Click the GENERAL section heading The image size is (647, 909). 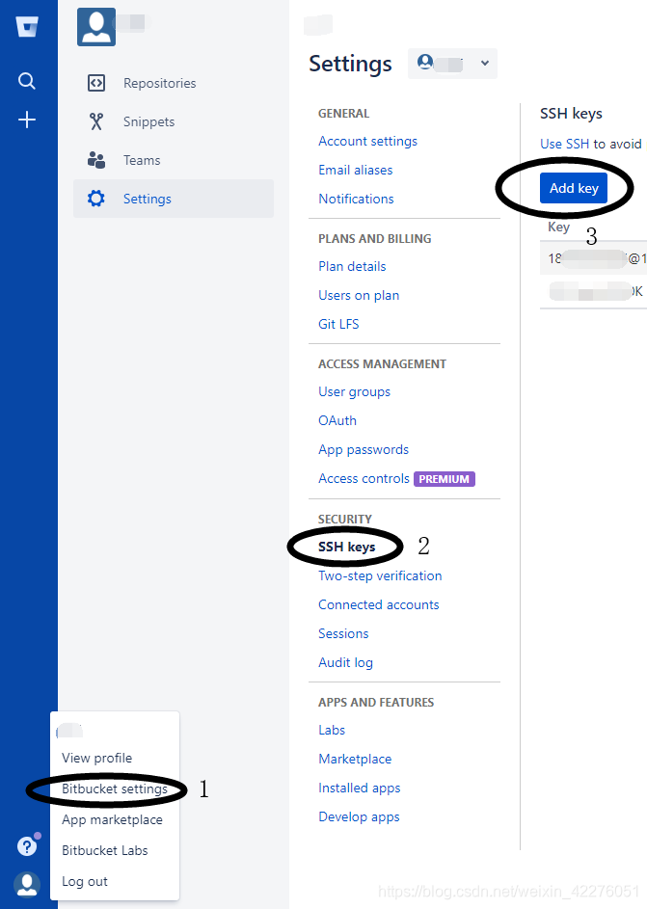344,114
